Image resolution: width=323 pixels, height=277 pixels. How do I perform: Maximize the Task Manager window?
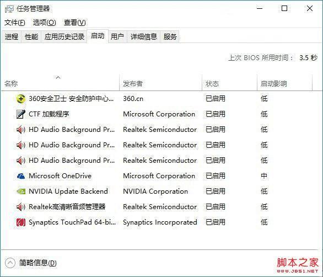(x=284, y=8)
